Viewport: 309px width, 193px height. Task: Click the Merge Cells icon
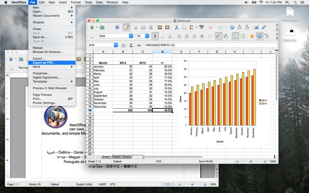coord(209,36)
